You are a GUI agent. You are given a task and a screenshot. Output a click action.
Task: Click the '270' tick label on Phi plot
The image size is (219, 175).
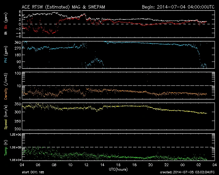tap(18, 48)
